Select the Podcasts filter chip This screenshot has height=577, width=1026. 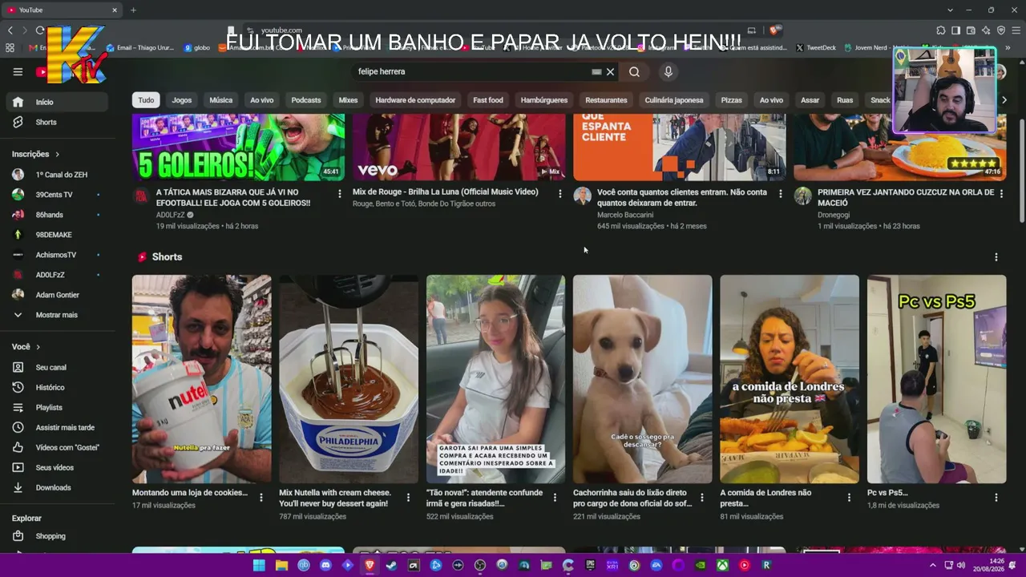click(x=306, y=100)
